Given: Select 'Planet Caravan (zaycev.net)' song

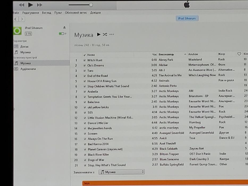Looking at the screenshot, I should (x=105, y=149).
